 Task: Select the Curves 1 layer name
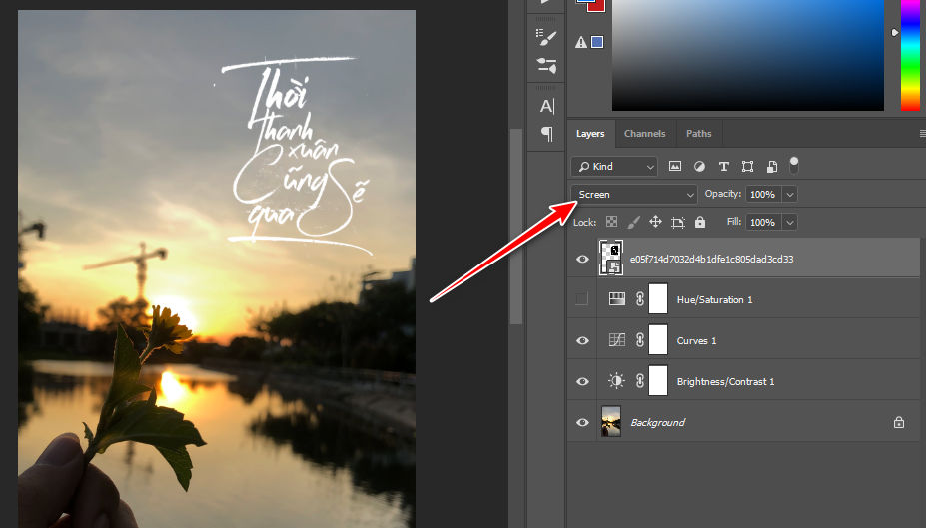point(696,341)
